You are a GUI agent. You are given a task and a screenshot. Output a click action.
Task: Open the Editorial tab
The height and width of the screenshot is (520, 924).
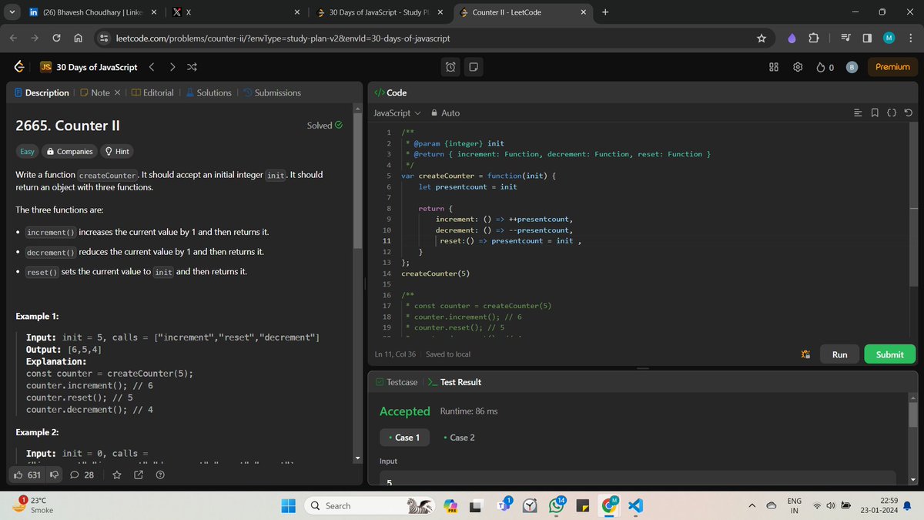click(x=152, y=92)
